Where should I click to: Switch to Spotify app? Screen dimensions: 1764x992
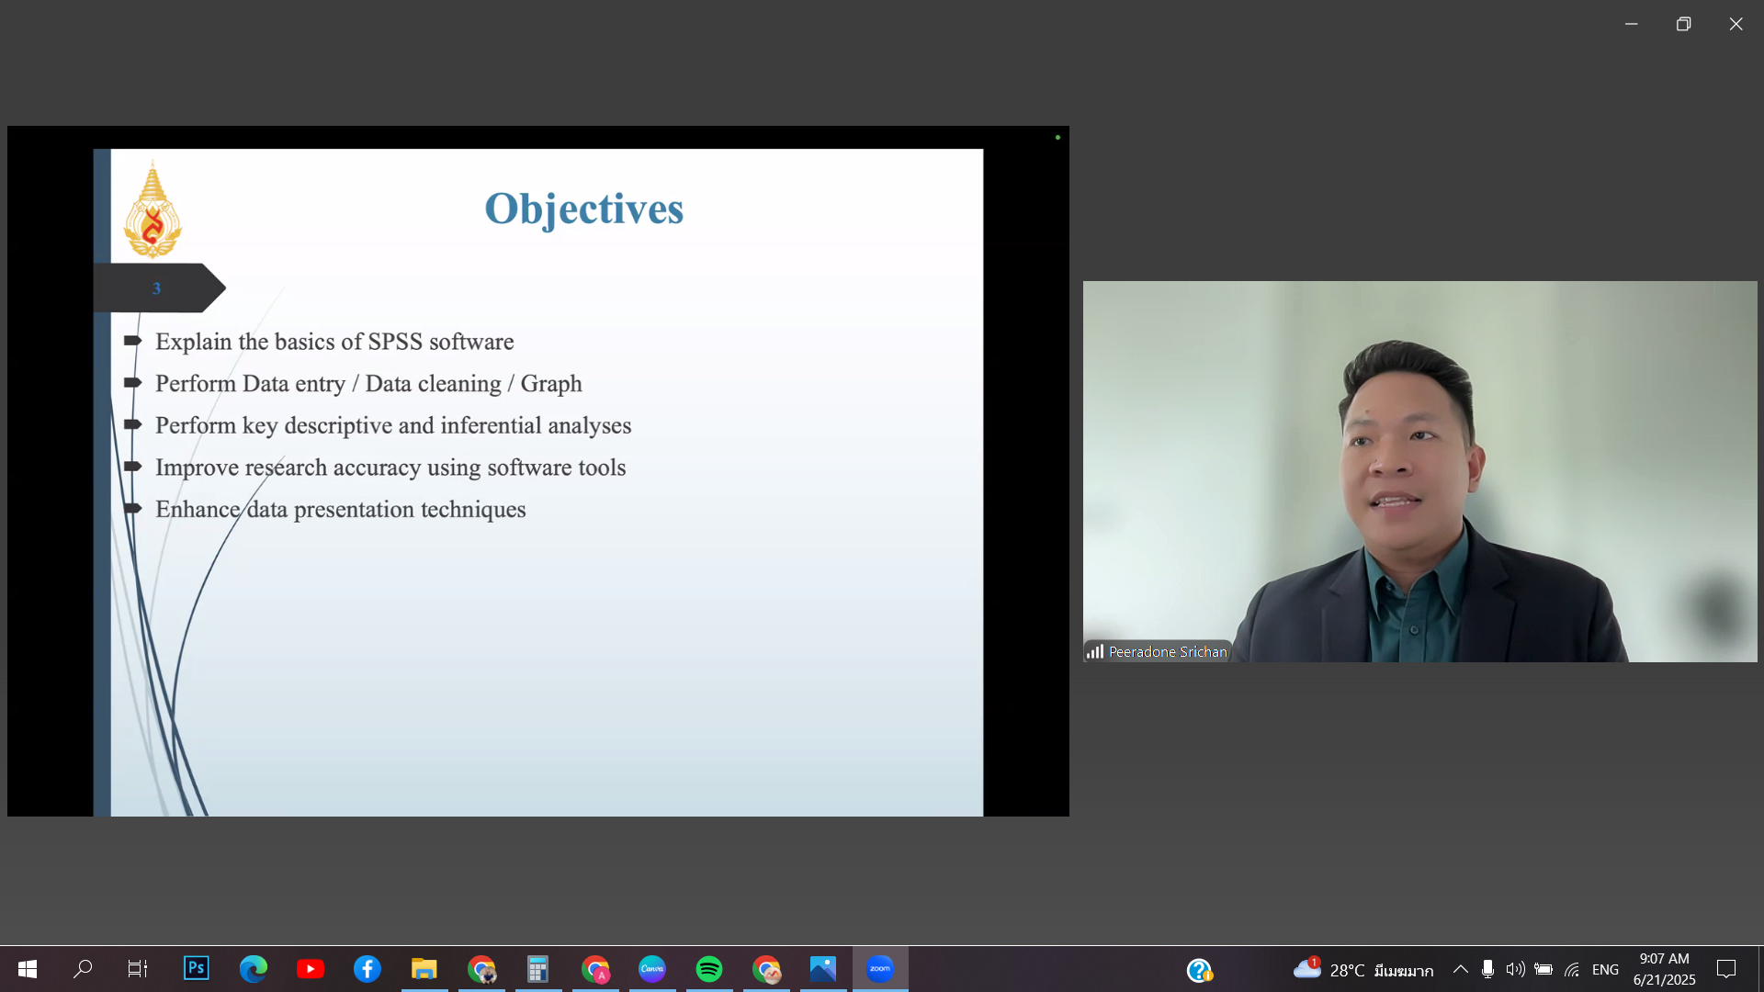pyautogui.click(x=709, y=969)
